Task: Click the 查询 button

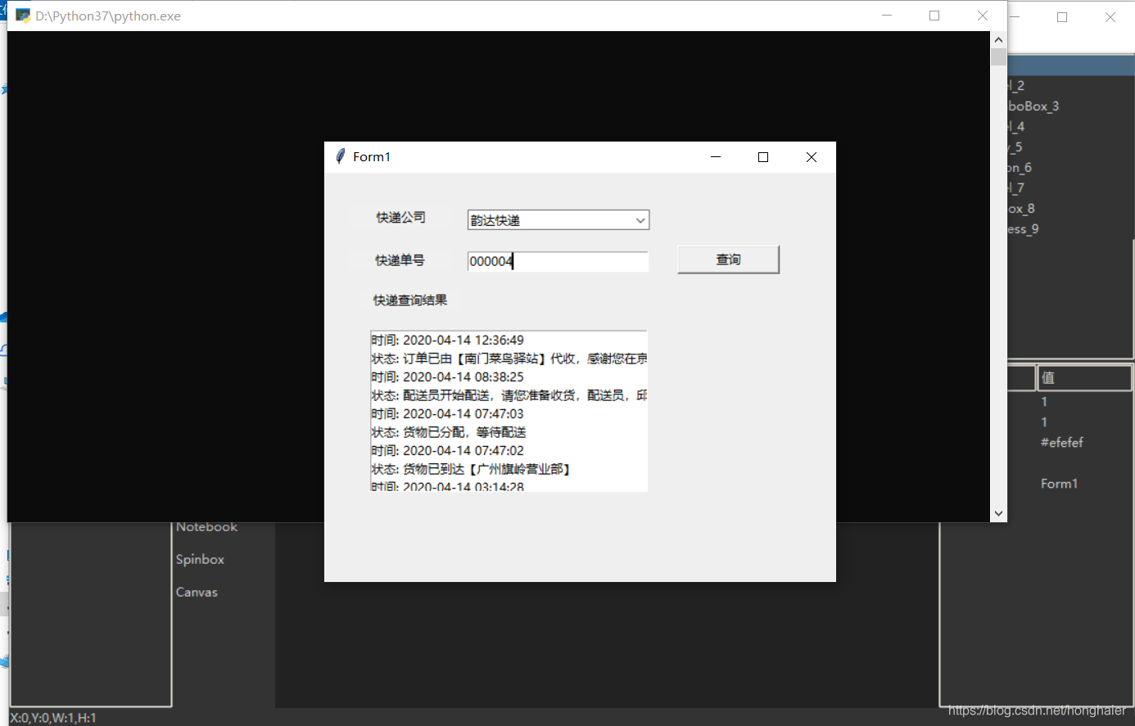Action: [728, 259]
